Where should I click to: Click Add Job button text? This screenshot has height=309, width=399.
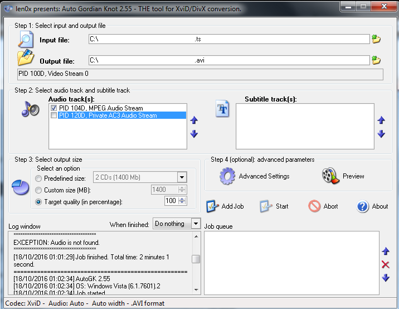232,206
